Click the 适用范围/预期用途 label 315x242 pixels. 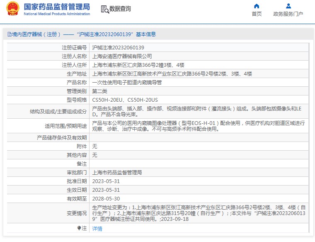point(65,126)
